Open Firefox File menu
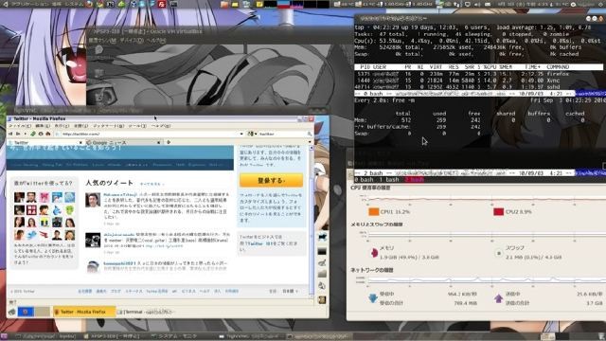The height and width of the screenshot is (341, 606). tap(20, 126)
